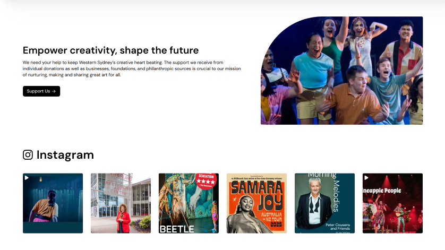This screenshot has width=445, height=250.
Task: Click Peter Cousens and Friends caption
Action: tap(338, 227)
